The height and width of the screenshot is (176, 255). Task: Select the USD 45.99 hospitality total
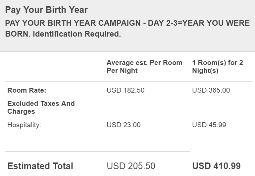[x=209, y=125]
